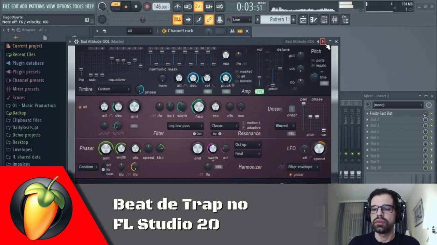This screenshot has width=437, height=245.
Task: Click the filter freq knob
Action: tap(199, 107)
